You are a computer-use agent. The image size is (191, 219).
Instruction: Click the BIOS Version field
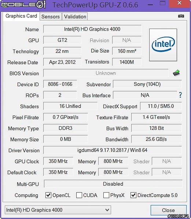click(106, 73)
